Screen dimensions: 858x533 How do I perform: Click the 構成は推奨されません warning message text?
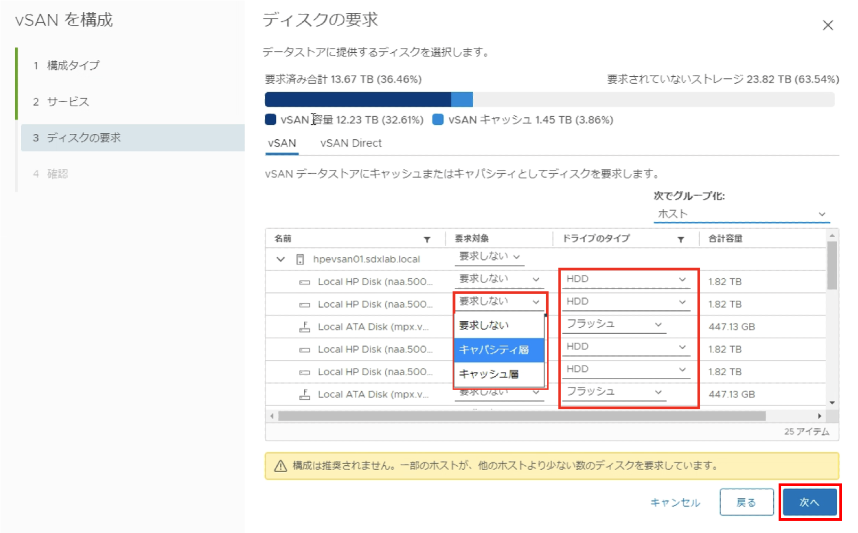coord(505,466)
